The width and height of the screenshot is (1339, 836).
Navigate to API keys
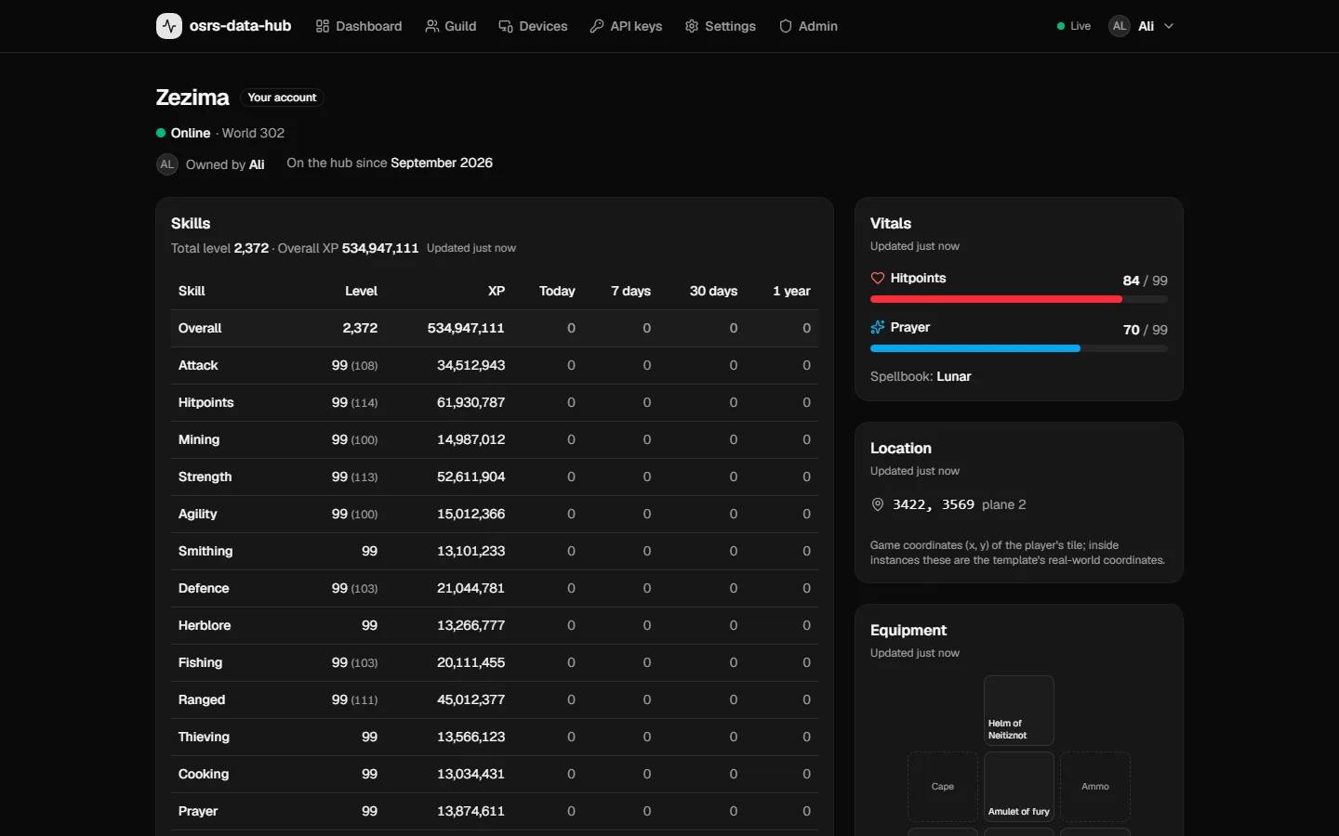626,26
